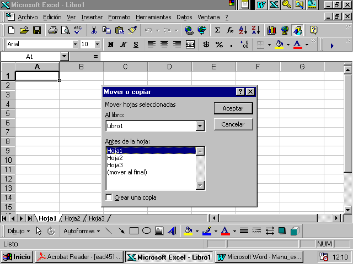
Task: Open the Edición menu
Action: (x=52, y=17)
